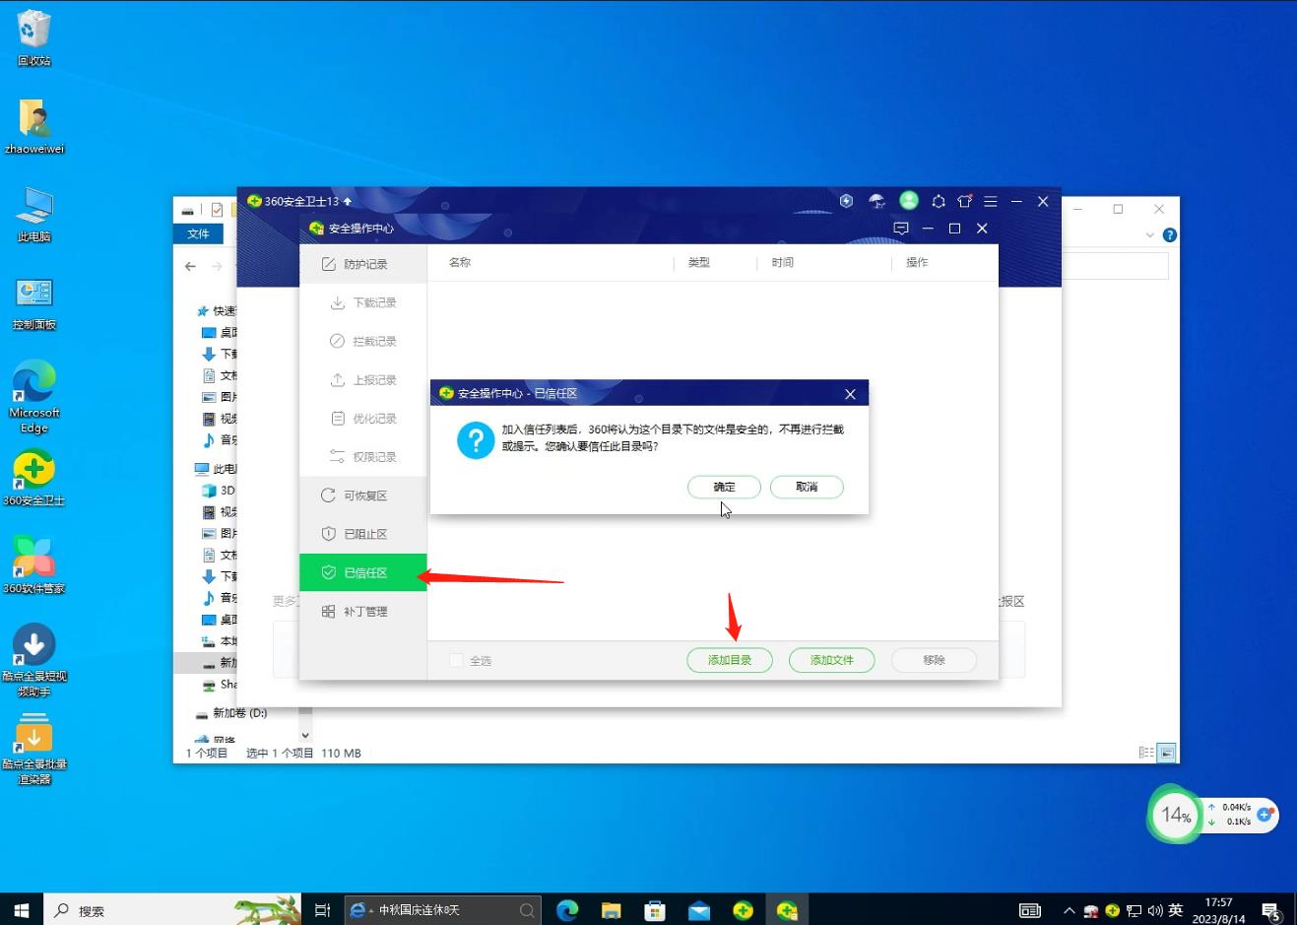Open 酷点全景短视频助手 desktop shortcut
Screen dimensions: 1297x925
pyautogui.click(x=33, y=660)
